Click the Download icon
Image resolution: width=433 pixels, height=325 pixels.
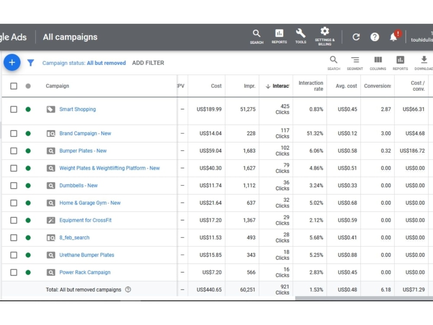(424, 63)
